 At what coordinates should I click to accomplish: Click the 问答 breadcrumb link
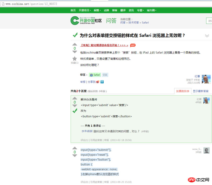123,22
